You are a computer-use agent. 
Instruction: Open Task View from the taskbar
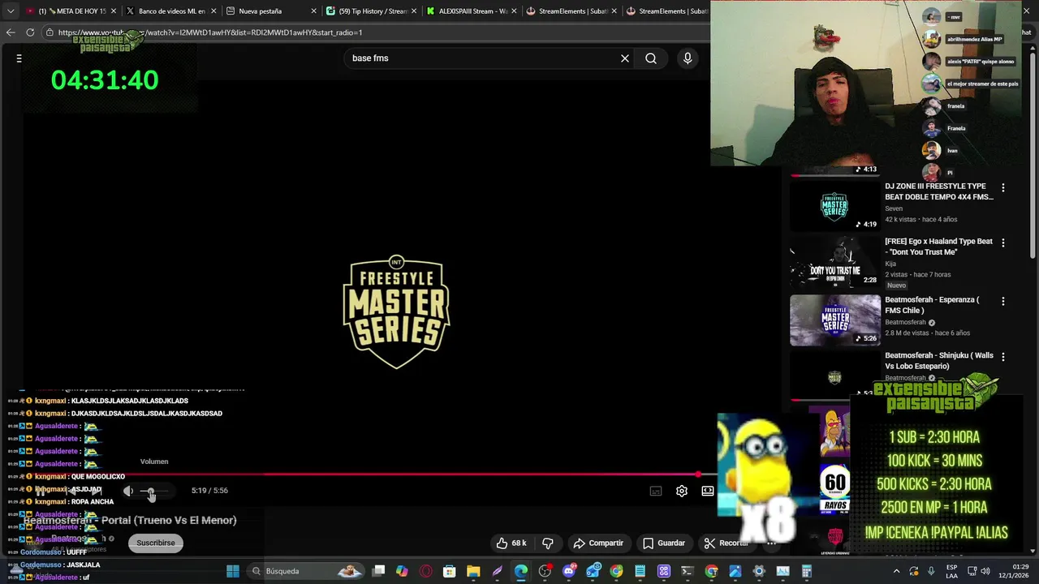[x=378, y=571]
